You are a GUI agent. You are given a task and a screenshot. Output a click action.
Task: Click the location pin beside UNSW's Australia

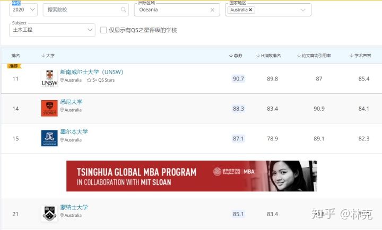click(x=62, y=80)
